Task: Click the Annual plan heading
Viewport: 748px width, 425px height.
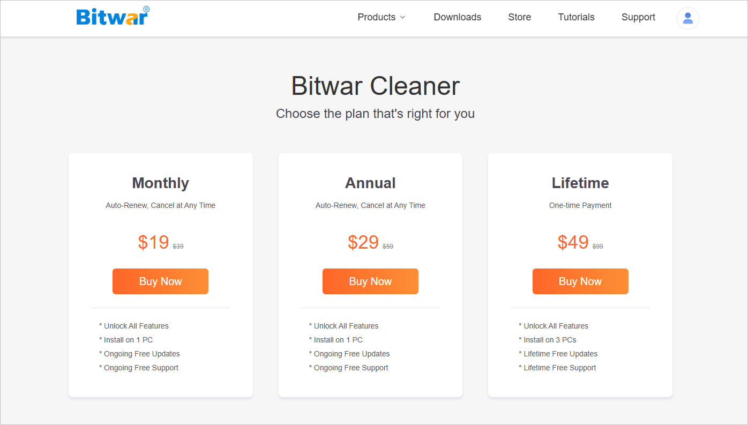Action: (x=370, y=183)
